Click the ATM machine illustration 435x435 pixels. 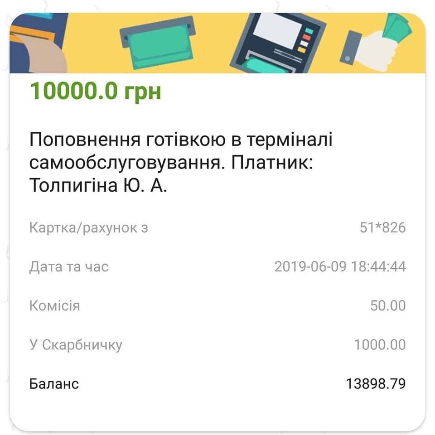tap(276, 43)
